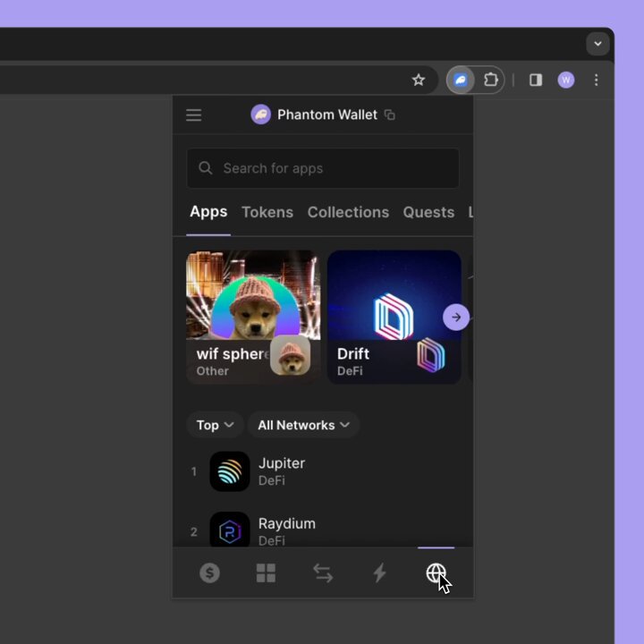Open the browser profile avatar W
Screen dimensions: 644x644
pyautogui.click(x=565, y=80)
